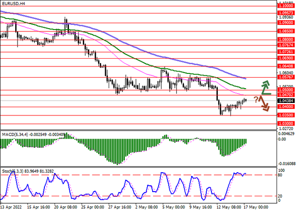Click the 1.09573 price level label

tap(286, 13)
